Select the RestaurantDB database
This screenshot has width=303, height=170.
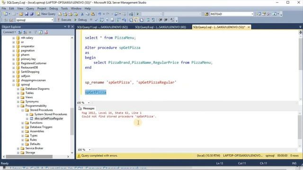(x=29, y=68)
